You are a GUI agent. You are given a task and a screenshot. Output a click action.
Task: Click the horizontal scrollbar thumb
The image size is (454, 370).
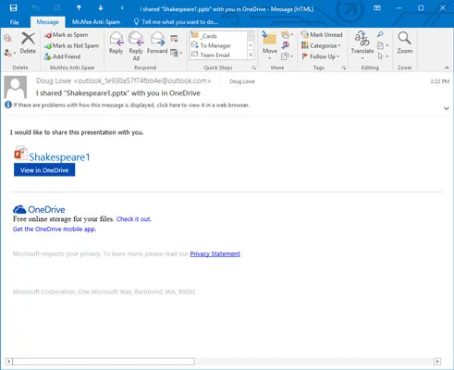(x=104, y=361)
